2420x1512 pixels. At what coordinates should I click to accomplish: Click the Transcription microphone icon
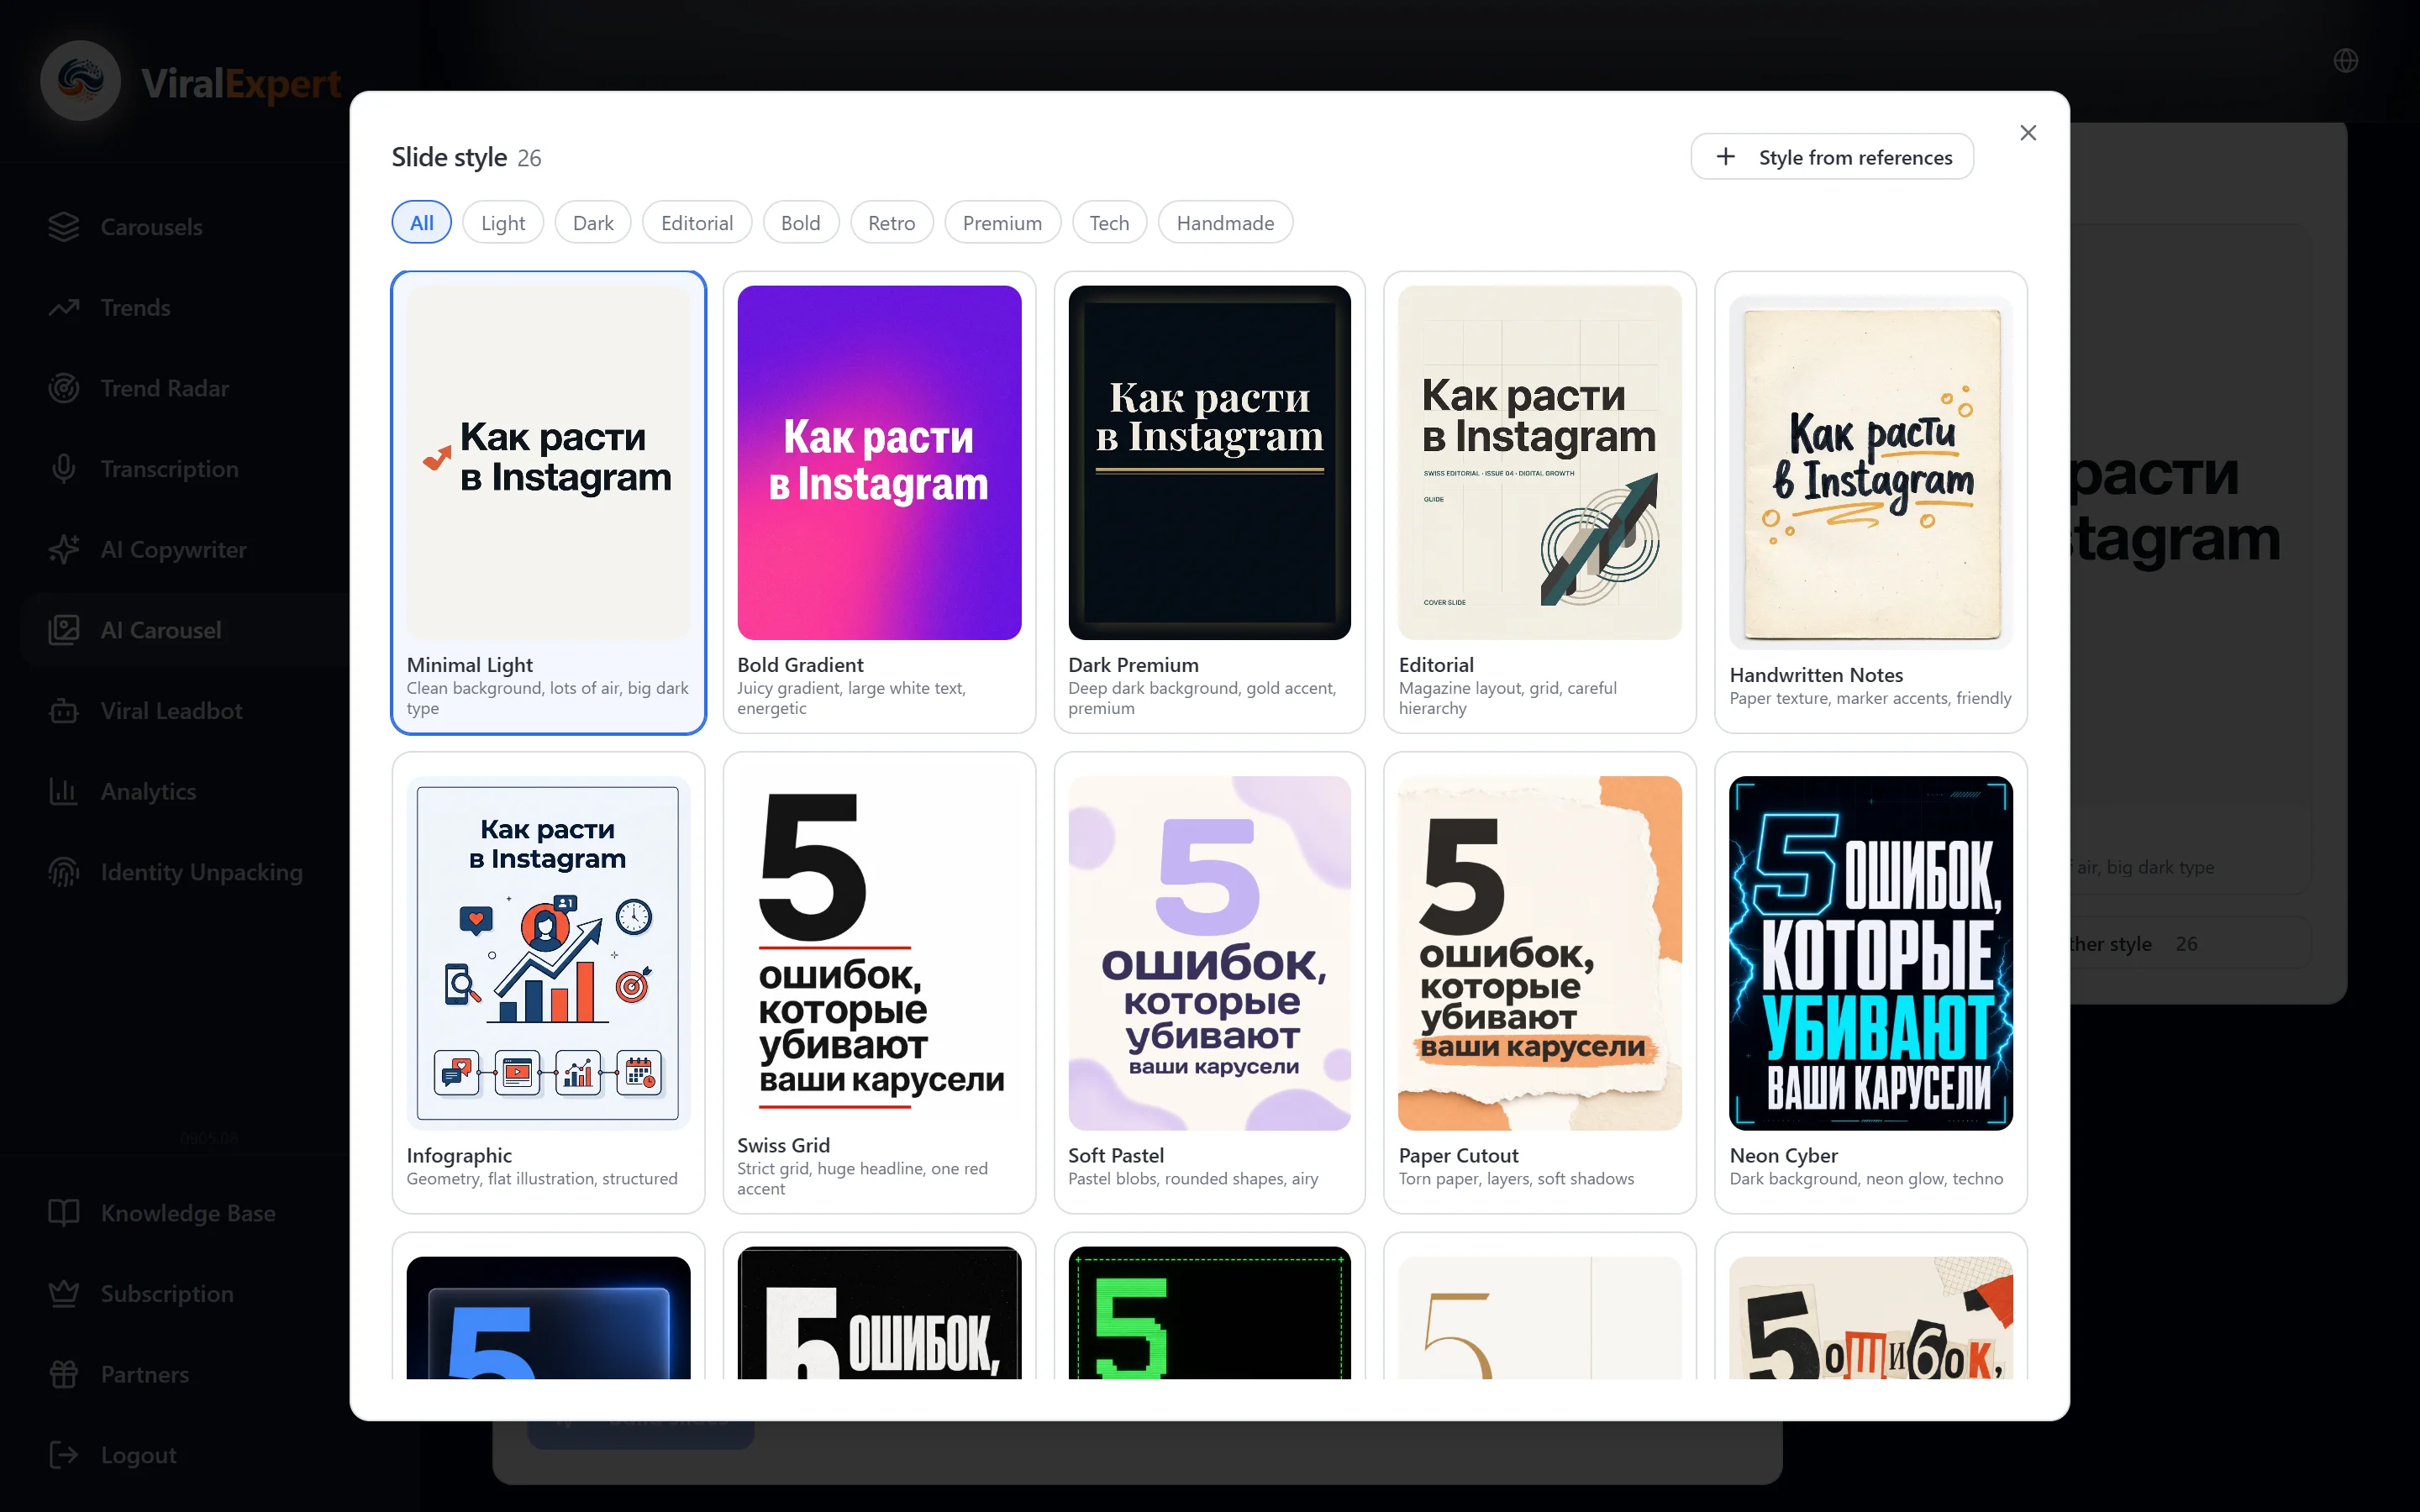64,469
